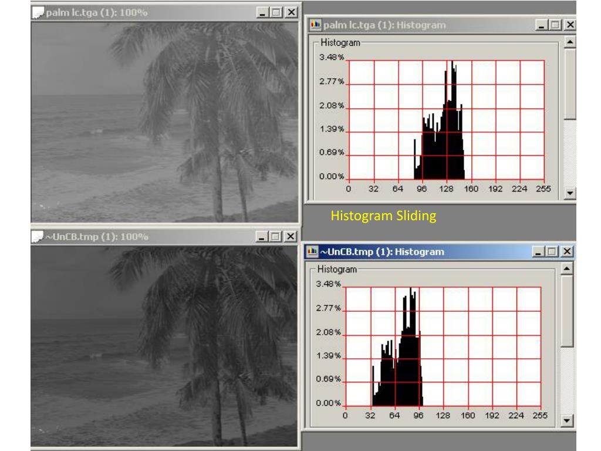Click scroll-down arrow in ~UnCB.tmp Histogram

[567, 420]
